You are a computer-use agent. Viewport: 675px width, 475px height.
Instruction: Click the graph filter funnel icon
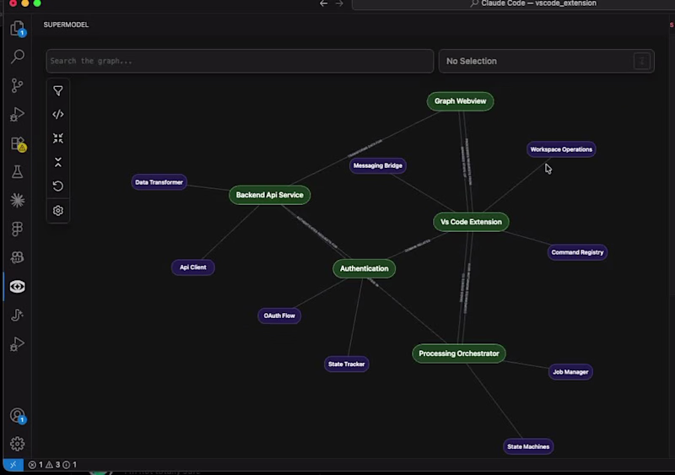coord(58,91)
